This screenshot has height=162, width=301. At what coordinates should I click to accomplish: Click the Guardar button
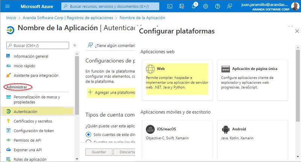[x=99, y=152]
